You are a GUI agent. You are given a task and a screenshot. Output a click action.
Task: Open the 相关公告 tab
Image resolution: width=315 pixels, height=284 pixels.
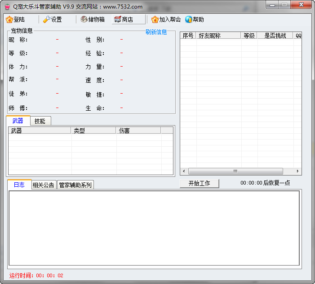[44, 185]
